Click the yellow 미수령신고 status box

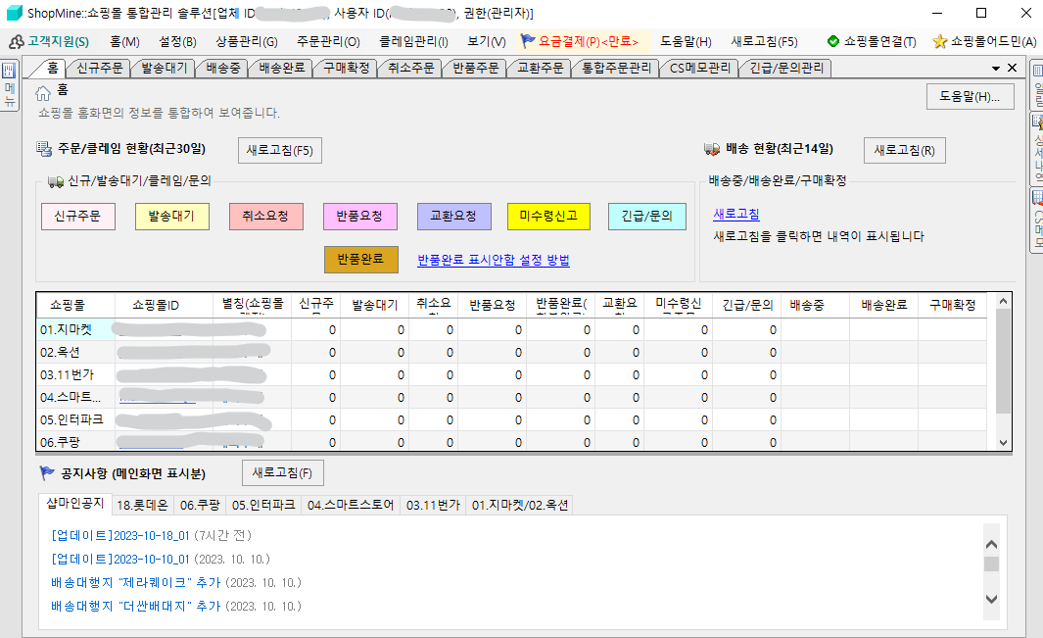548,217
